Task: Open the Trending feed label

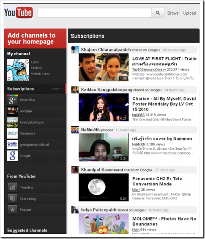Action: [27, 187]
